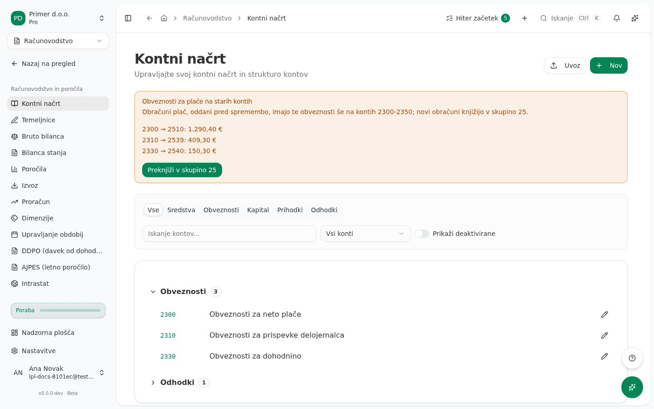The height and width of the screenshot is (409, 654).
Task: Open the global Iskanje search box
Action: (570, 18)
